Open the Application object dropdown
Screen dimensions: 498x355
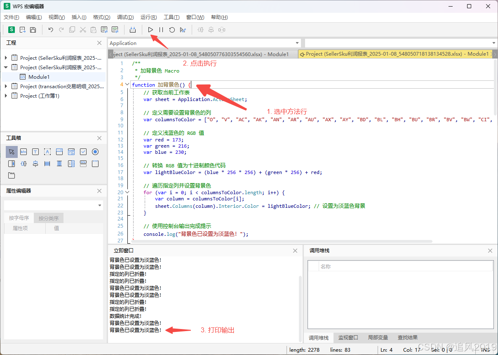pos(297,43)
